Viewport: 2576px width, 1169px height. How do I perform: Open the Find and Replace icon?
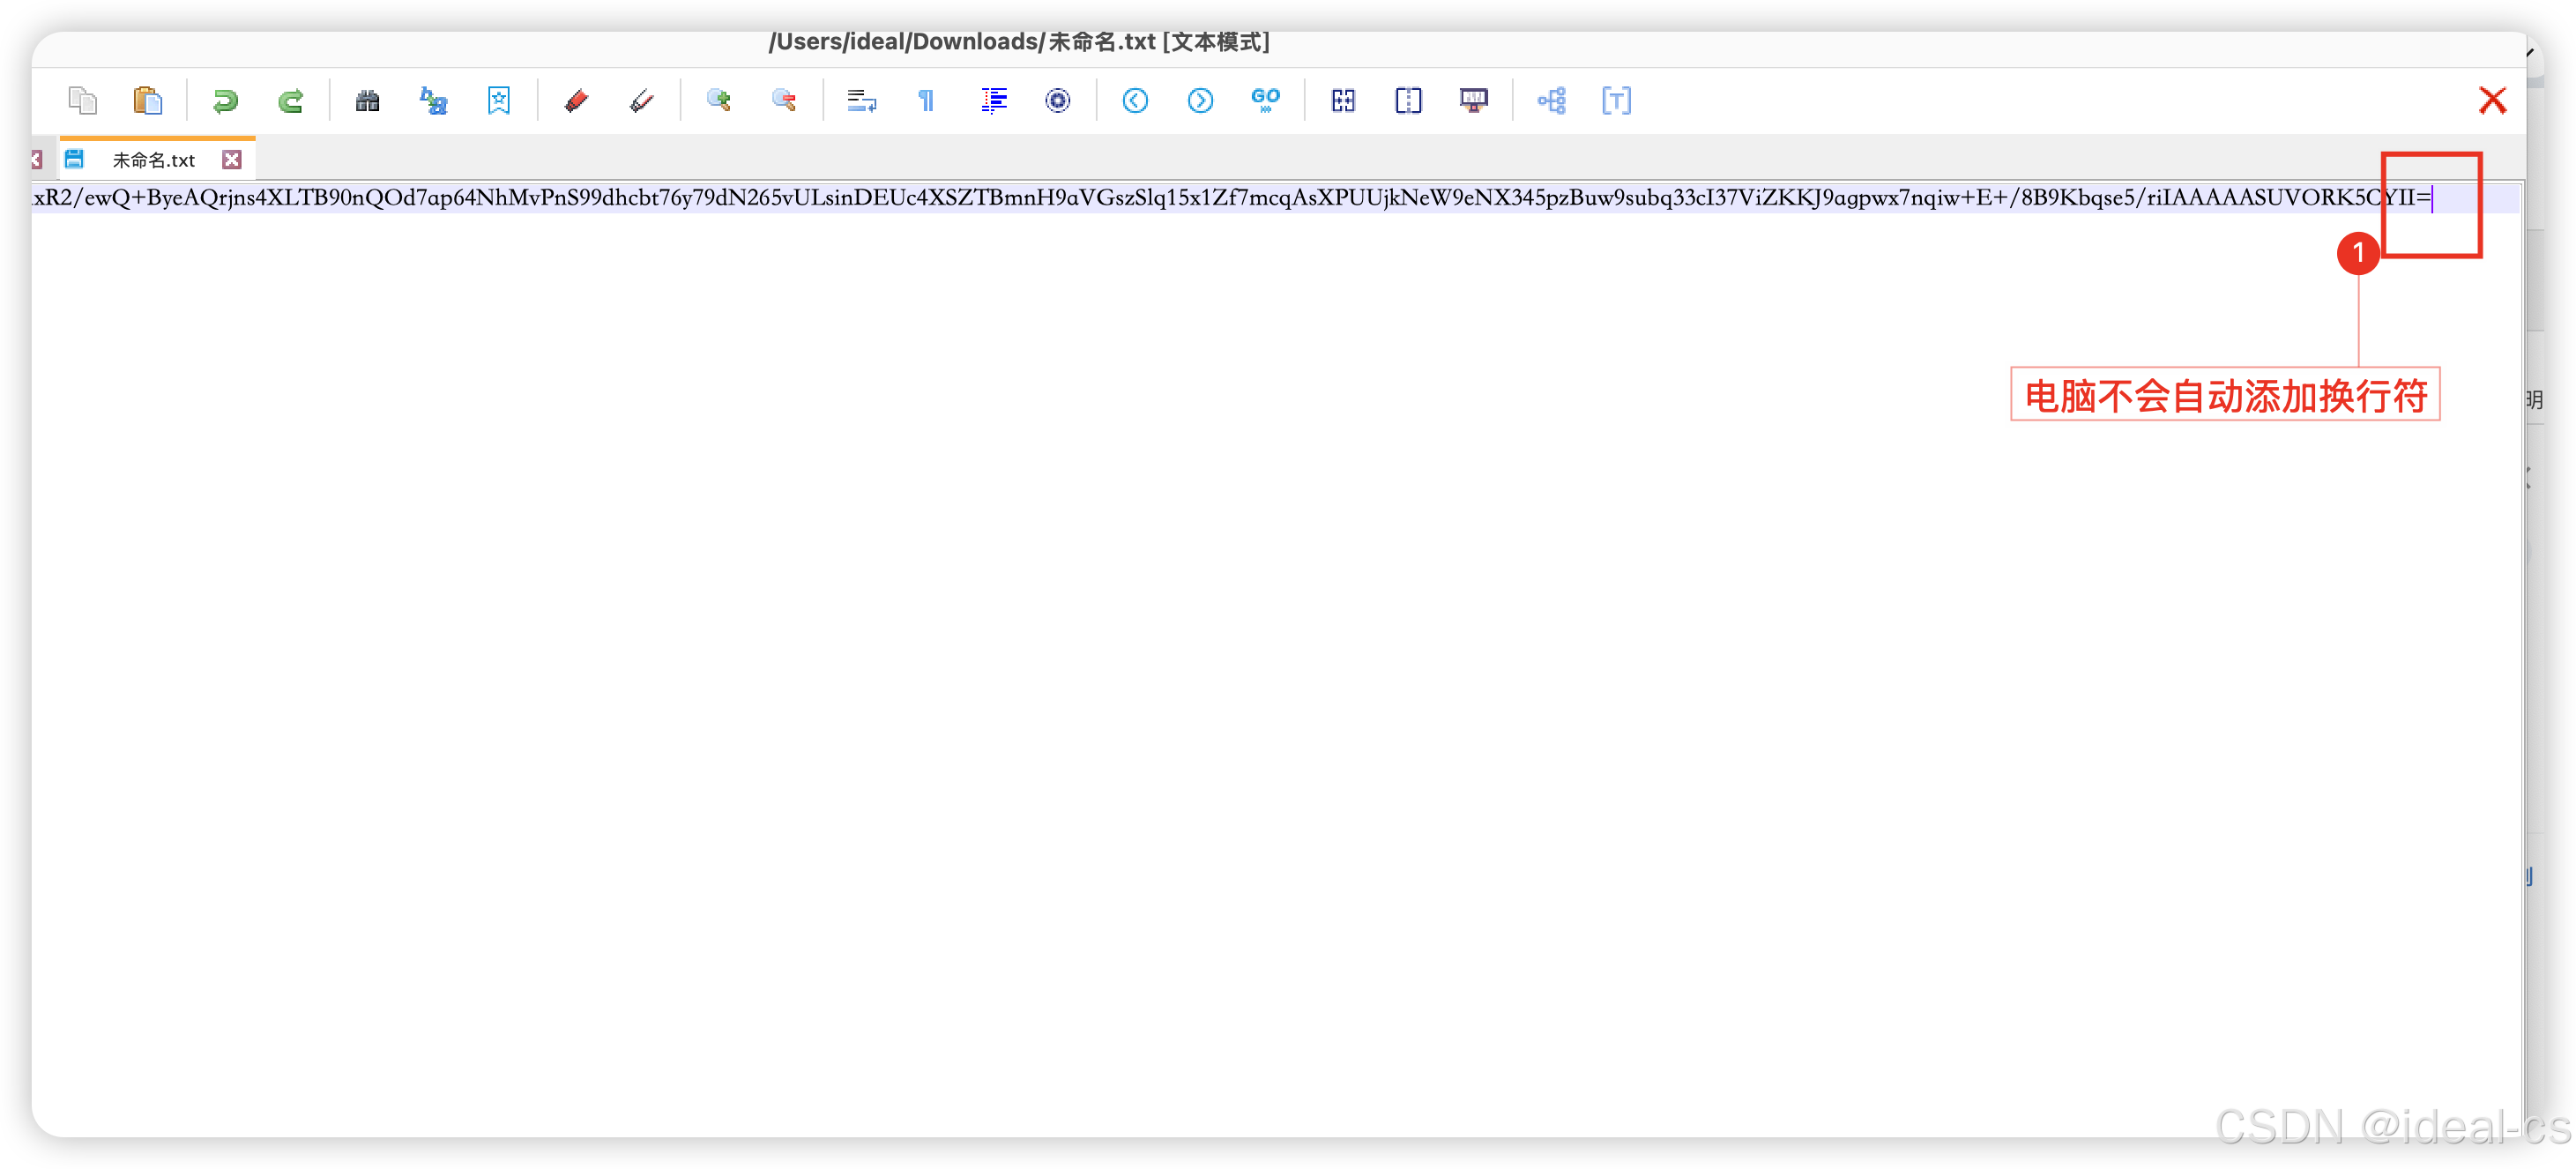point(433,101)
